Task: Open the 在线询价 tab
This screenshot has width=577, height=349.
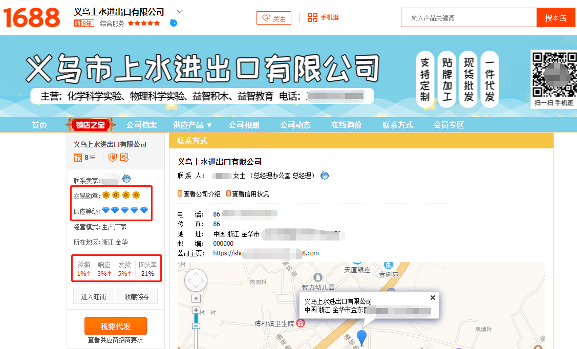Action: pyautogui.click(x=346, y=125)
